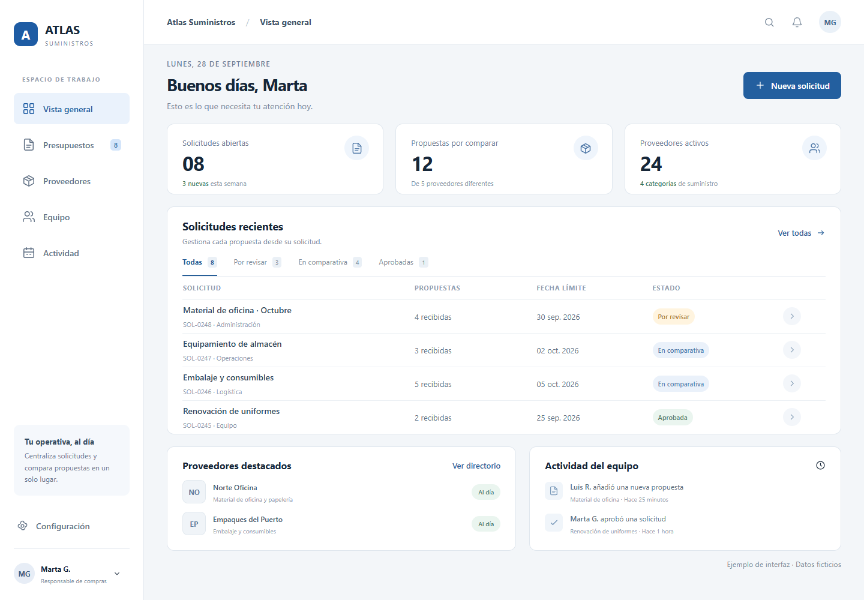Open the Renovación de uniformes row chevron
The width and height of the screenshot is (864, 600).
click(x=792, y=417)
